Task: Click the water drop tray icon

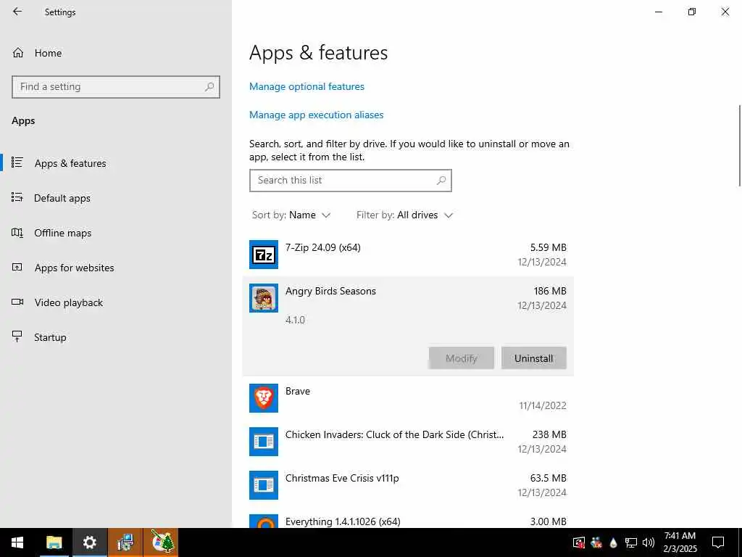Action: click(613, 542)
